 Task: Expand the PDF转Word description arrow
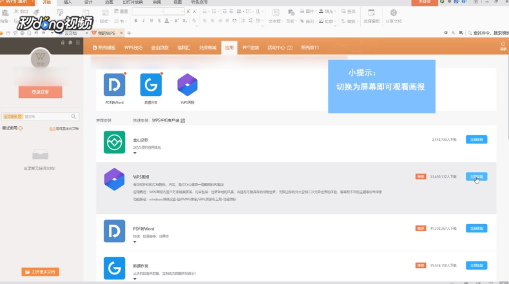click(135, 242)
